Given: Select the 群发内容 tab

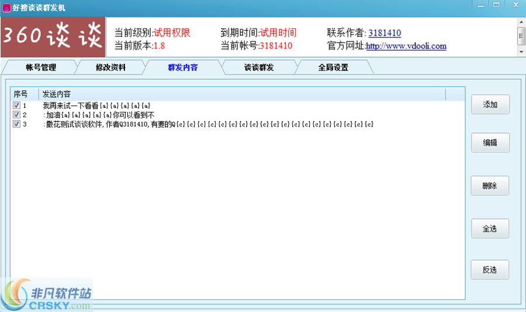Looking at the screenshot, I should click(x=183, y=67).
